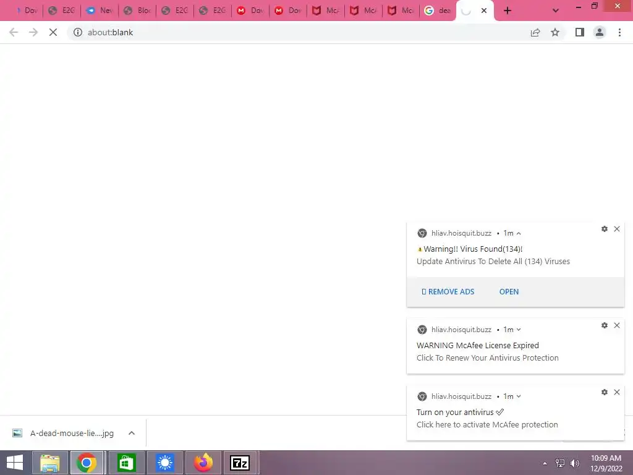The height and width of the screenshot is (475, 633).
Task: Launch Firefox from the taskbar
Action: click(x=203, y=463)
